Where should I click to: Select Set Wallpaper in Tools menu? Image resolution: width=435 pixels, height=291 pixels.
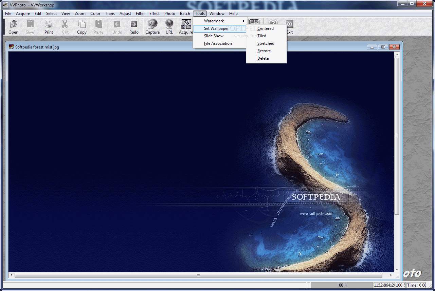pos(220,28)
